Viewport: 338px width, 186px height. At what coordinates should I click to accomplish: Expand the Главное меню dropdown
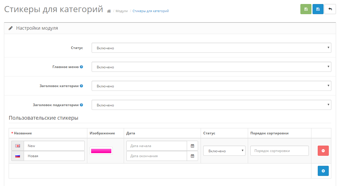click(x=211, y=67)
